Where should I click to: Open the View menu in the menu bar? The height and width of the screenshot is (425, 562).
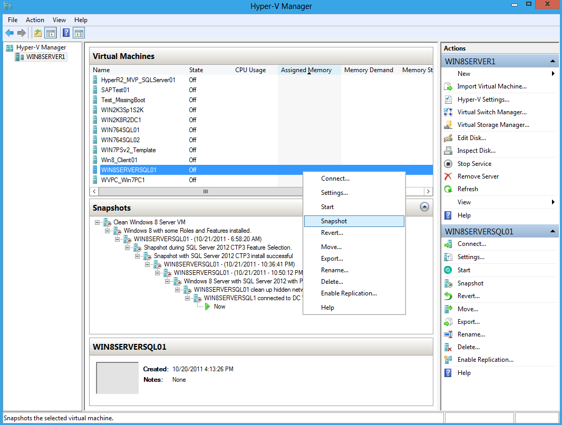pos(59,20)
